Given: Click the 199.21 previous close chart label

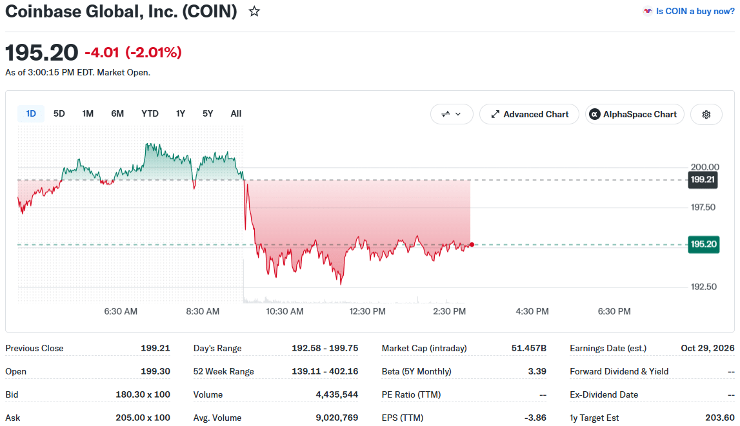Looking at the screenshot, I should pyautogui.click(x=703, y=180).
